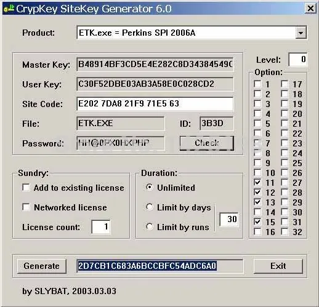The width and height of the screenshot is (319, 307).
Task: Check Option 22 checkbox
Action: pos(285,133)
